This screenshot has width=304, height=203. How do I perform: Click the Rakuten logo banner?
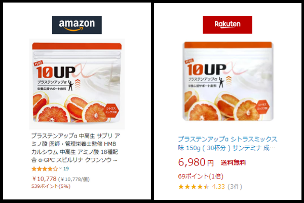pos(227,25)
